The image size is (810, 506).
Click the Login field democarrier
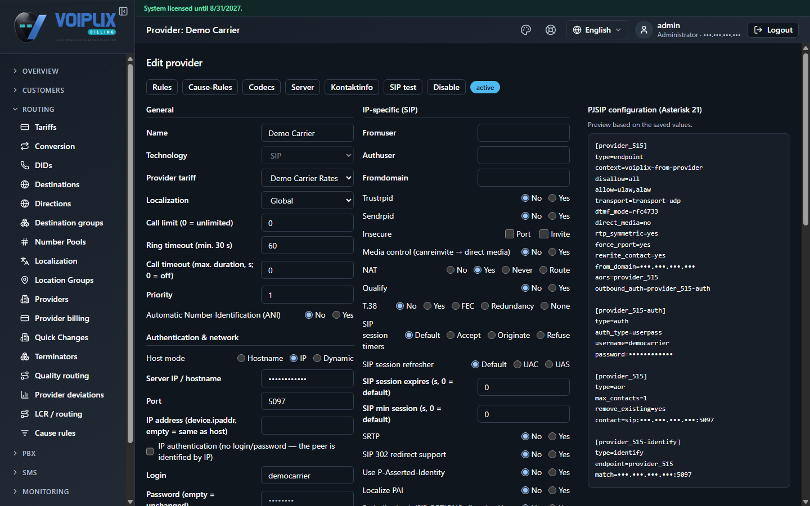(307, 475)
